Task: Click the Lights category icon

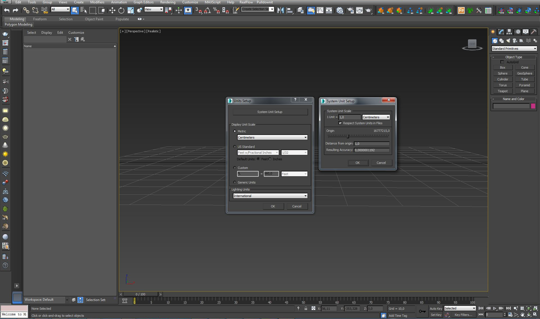Action: [508, 41]
